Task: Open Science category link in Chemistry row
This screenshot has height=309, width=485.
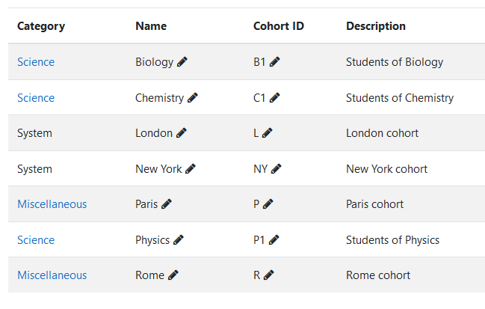Action: pos(36,98)
